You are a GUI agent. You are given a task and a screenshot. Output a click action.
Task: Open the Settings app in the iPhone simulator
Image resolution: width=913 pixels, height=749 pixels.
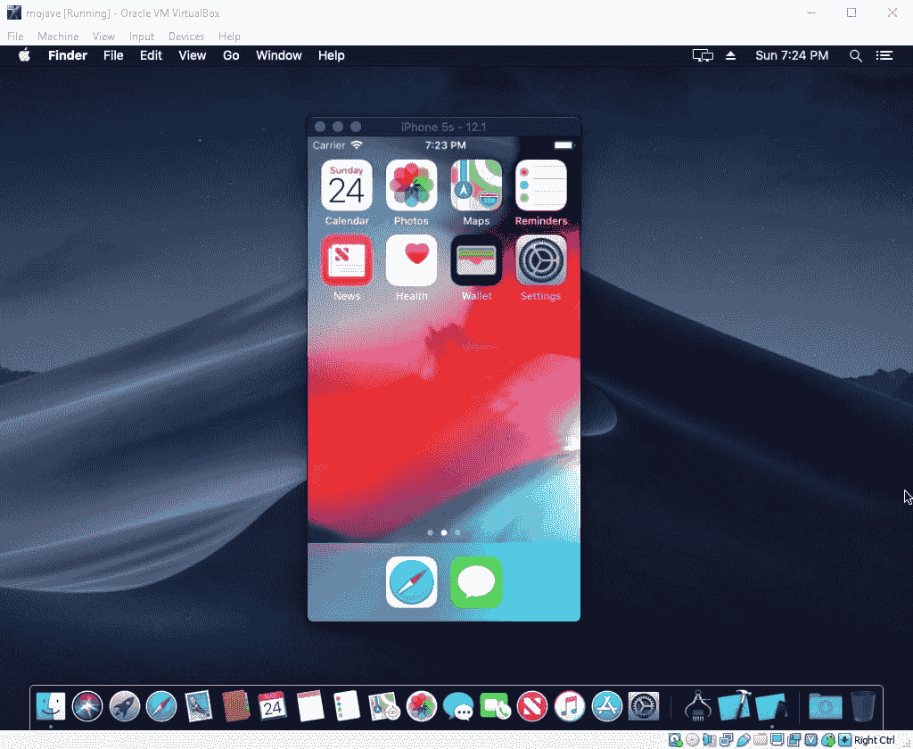540,260
